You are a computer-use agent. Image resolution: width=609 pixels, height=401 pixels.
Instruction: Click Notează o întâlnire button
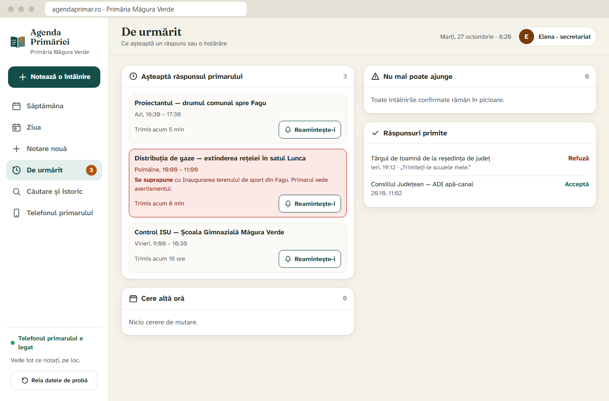tap(54, 77)
